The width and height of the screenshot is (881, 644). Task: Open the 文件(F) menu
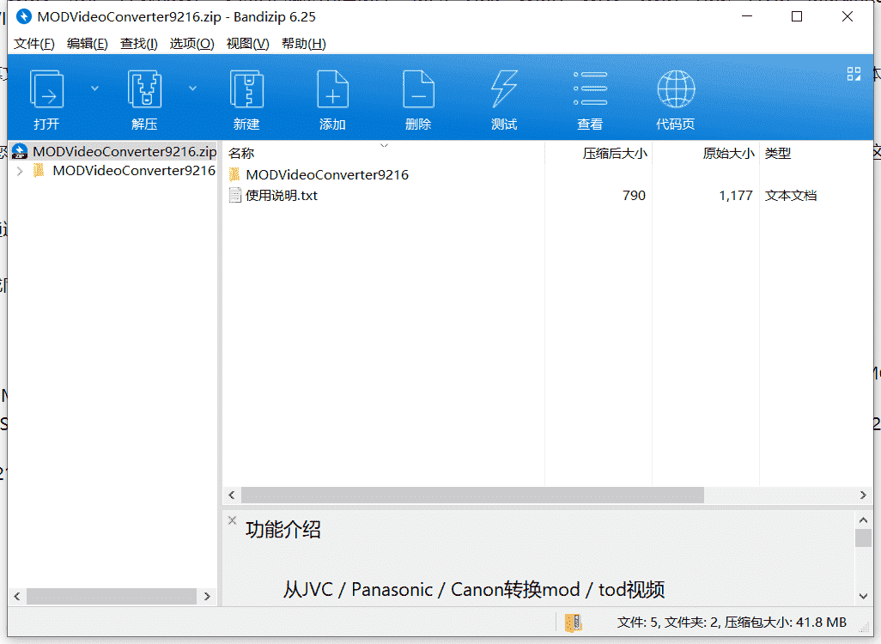point(33,44)
